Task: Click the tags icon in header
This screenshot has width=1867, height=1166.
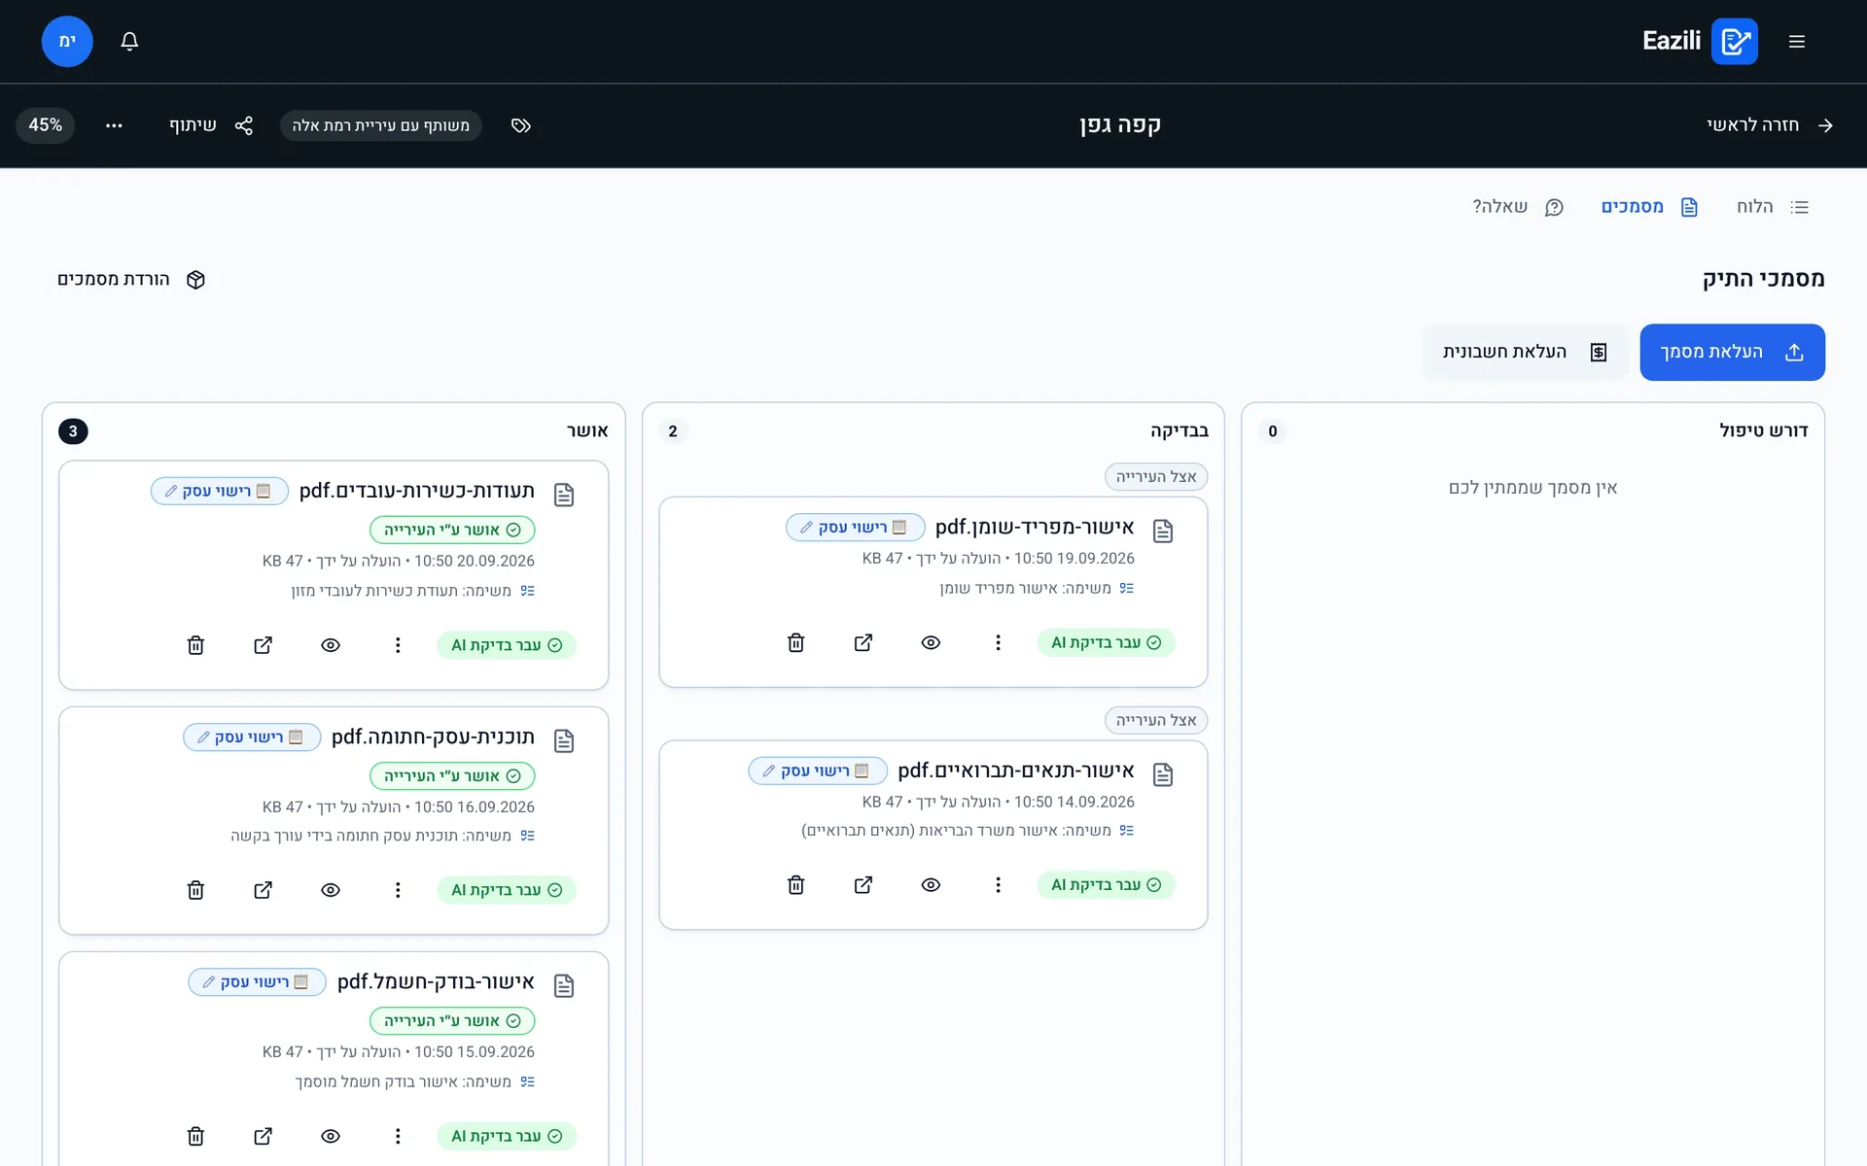Action: pos(521,125)
